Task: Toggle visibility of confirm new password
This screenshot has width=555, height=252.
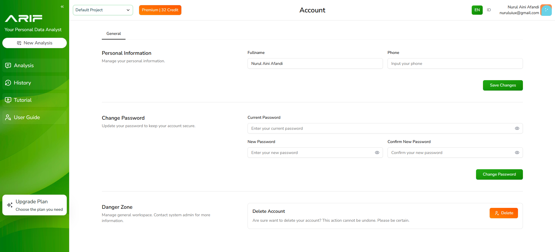Action: [x=517, y=153]
